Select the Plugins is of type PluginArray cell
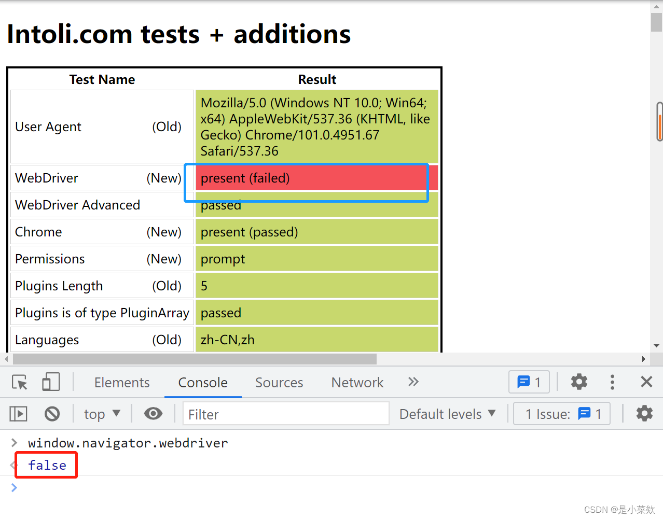Image resolution: width=663 pixels, height=519 pixels. pos(102,313)
